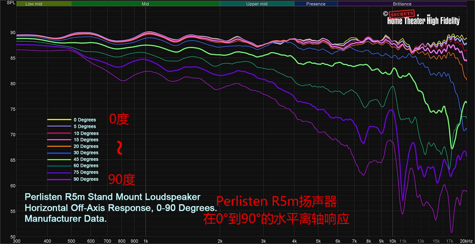Toggle the 15 Degrees legend label

coord(86,140)
